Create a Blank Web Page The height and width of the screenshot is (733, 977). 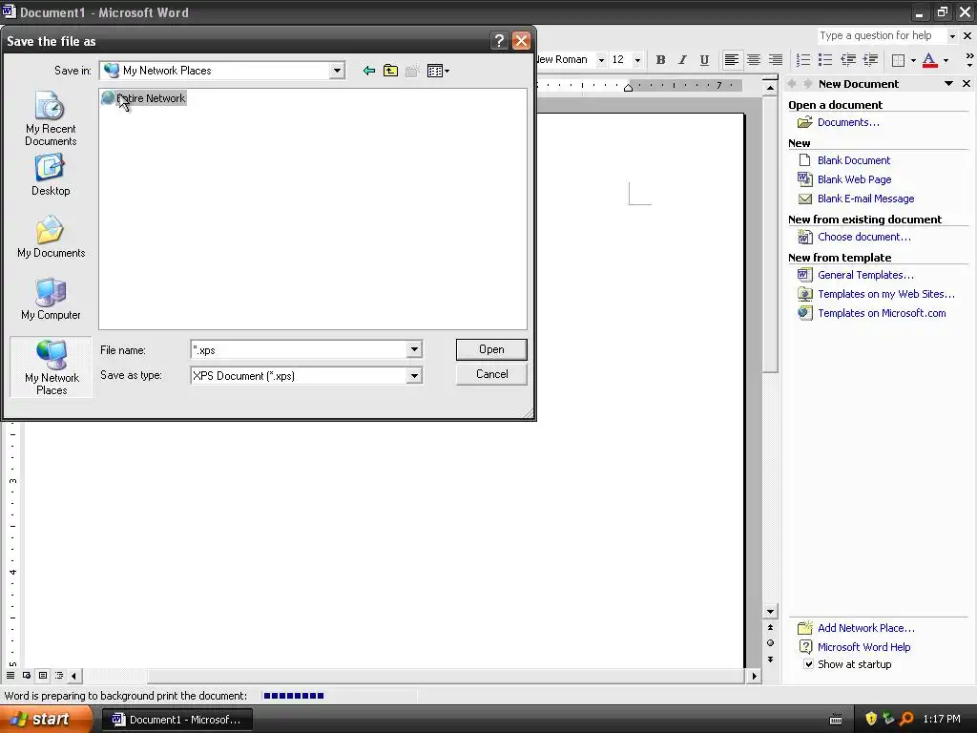[854, 179]
